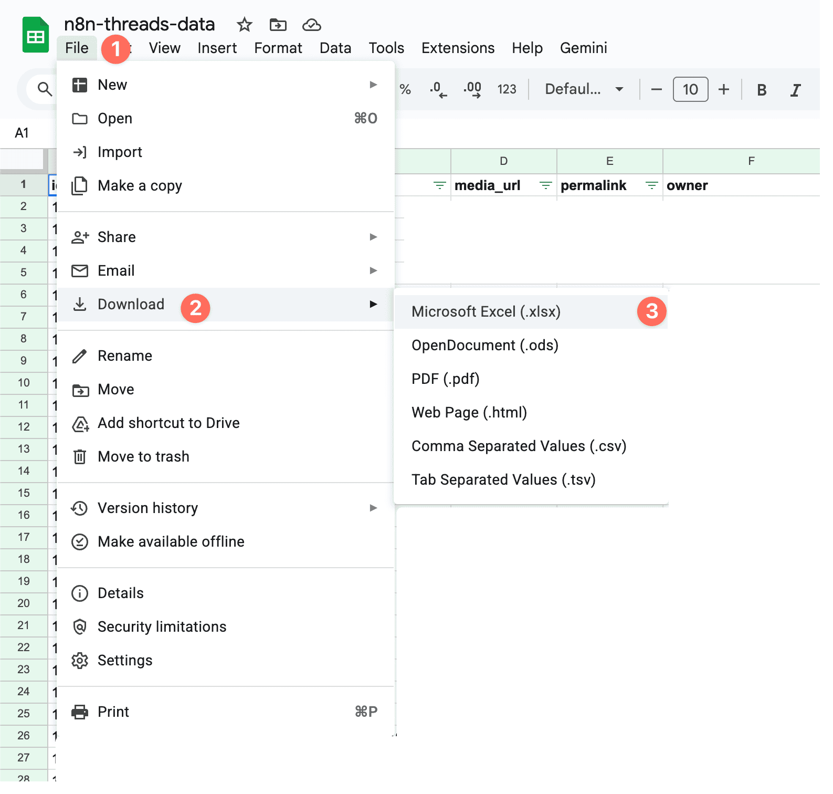Expand the New submenu
The width and height of the screenshot is (833, 794).
point(225,85)
